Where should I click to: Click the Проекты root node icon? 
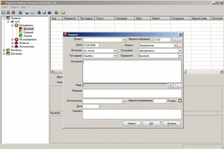(8, 18)
